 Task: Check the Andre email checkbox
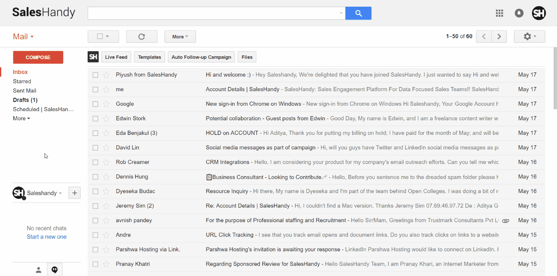95,235
